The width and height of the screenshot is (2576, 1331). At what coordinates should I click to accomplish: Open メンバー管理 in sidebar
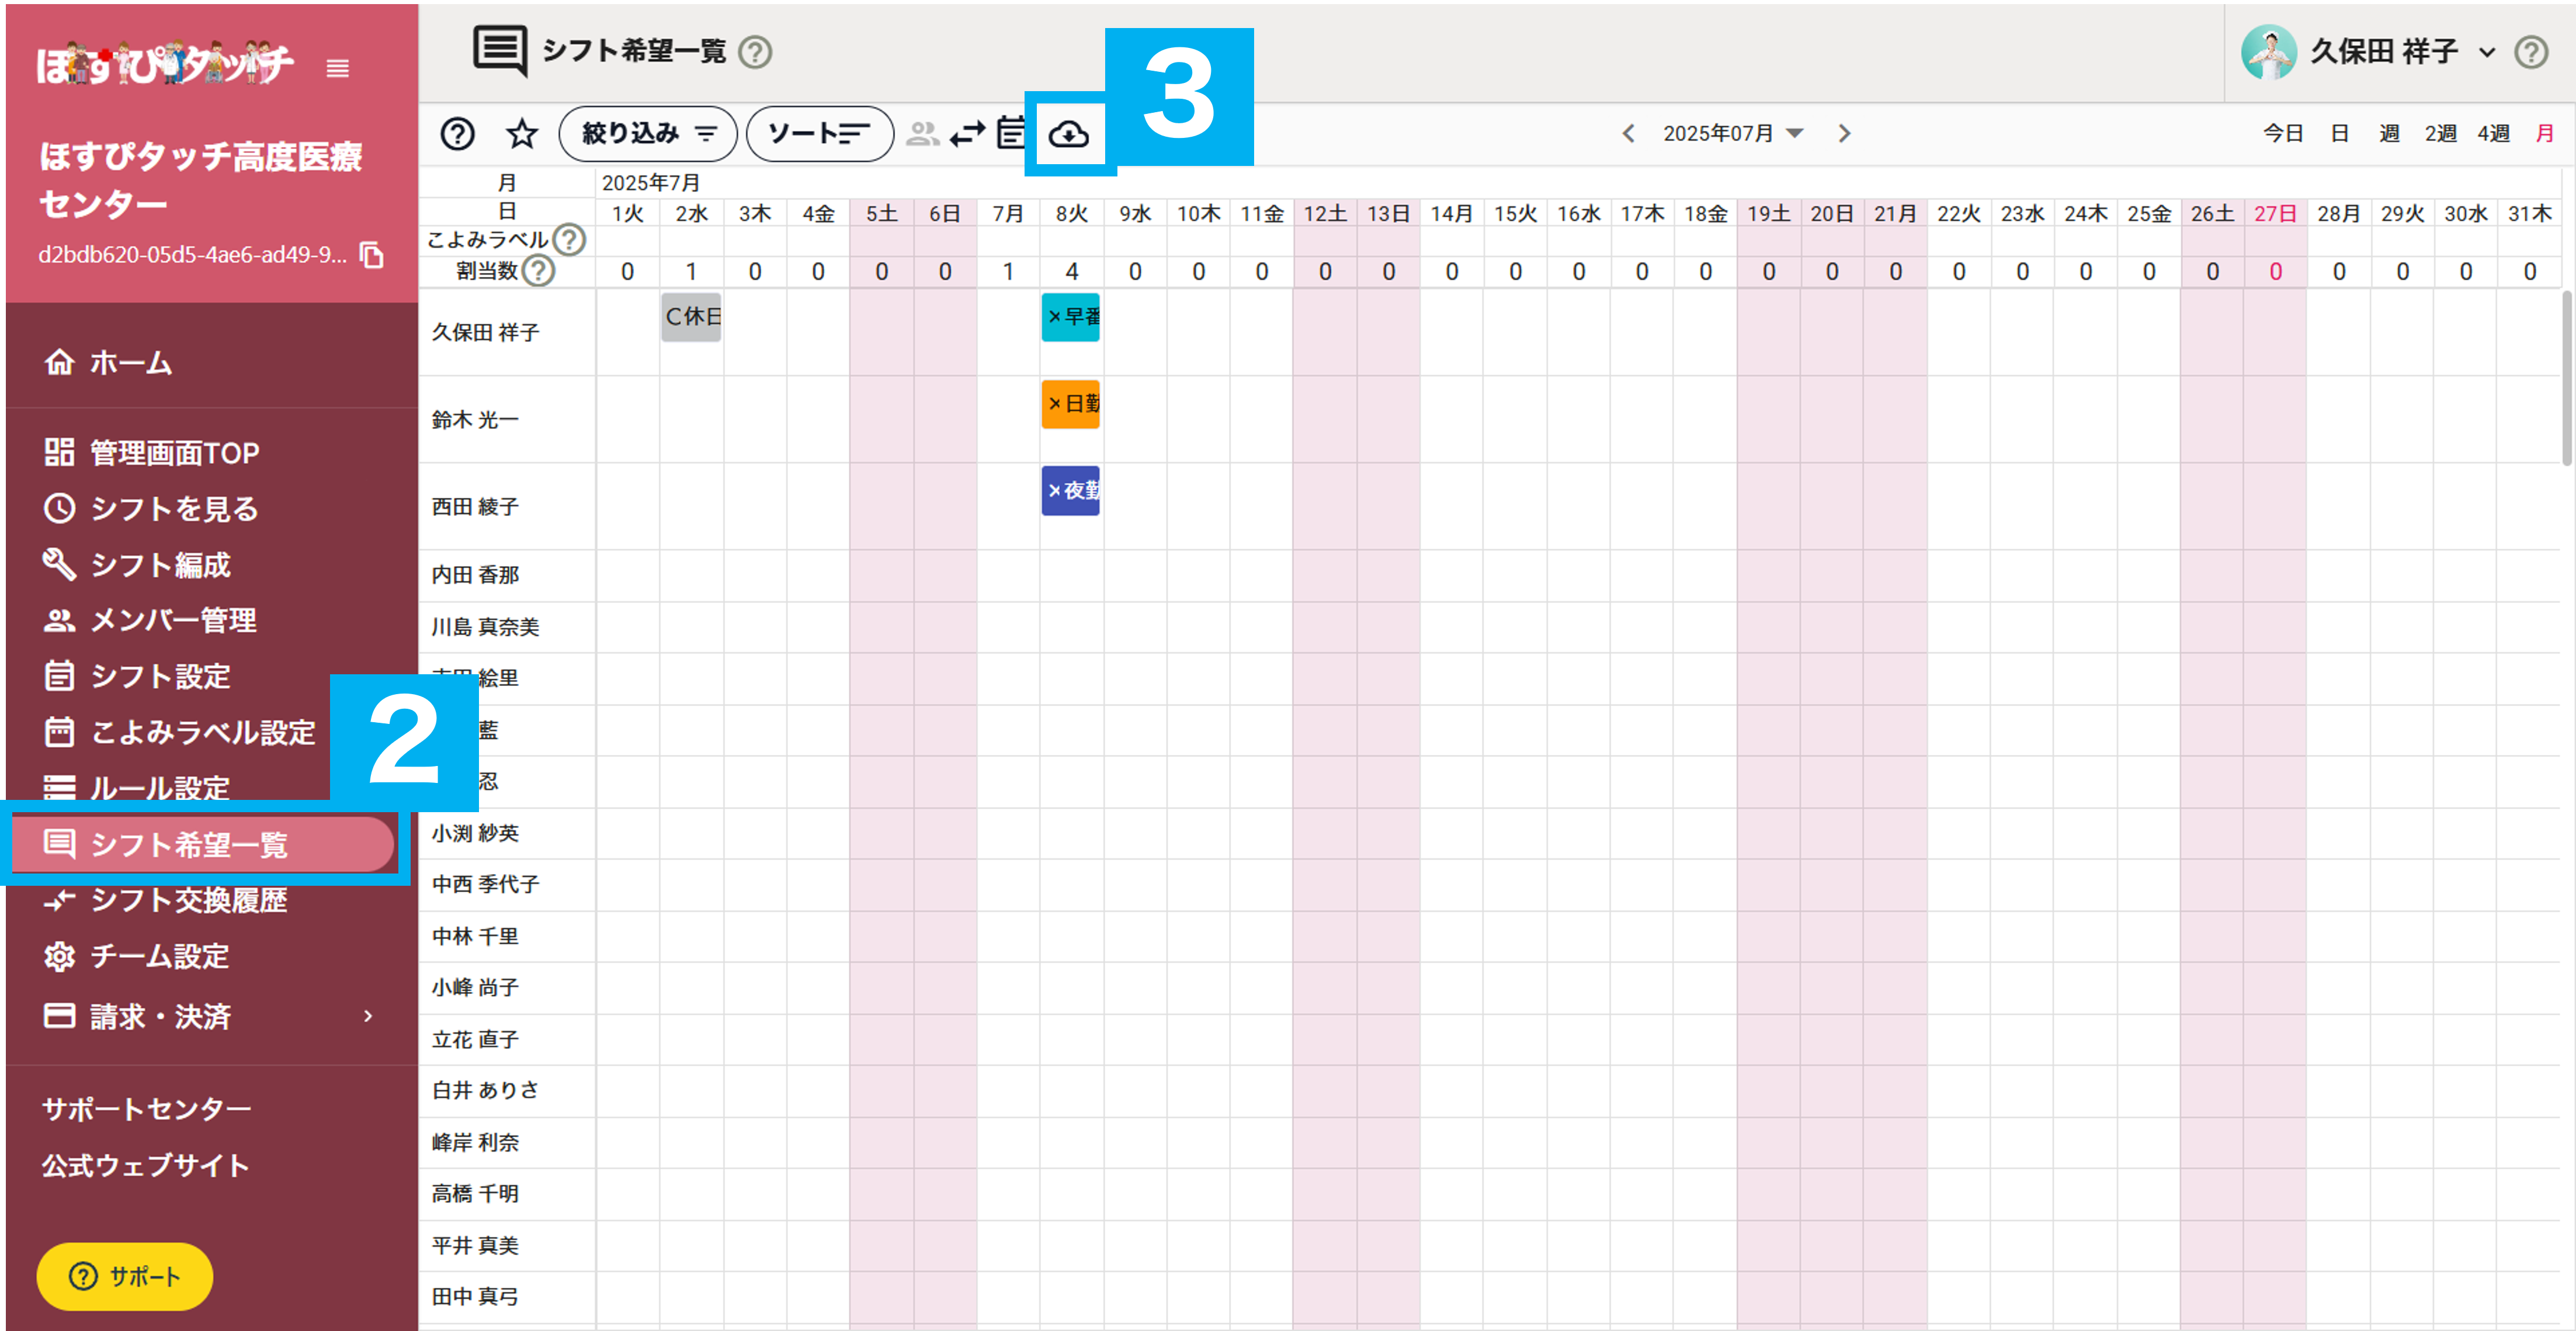(x=173, y=620)
